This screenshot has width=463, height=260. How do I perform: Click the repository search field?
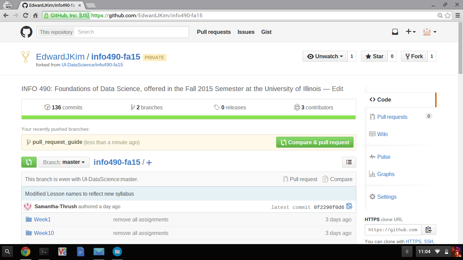132,32
